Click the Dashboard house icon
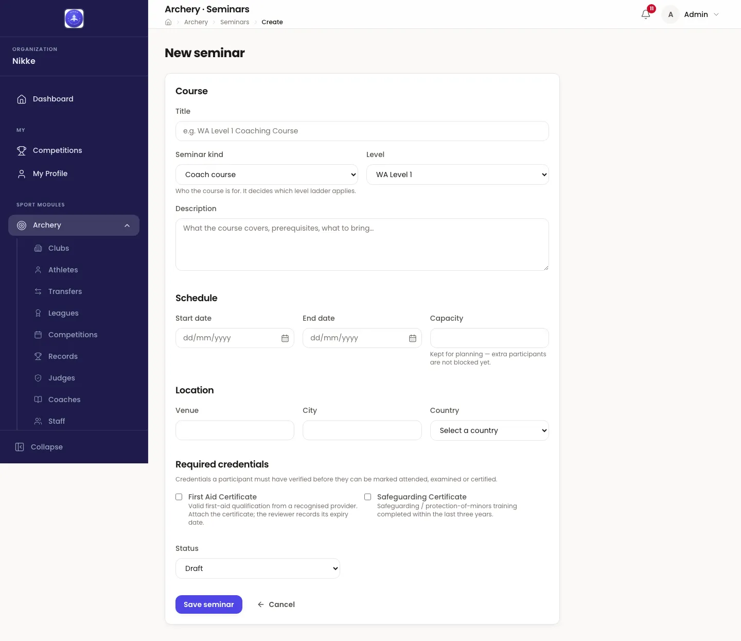Image resolution: width=741 pixels, height=641 pixels. tap(22, 99)
